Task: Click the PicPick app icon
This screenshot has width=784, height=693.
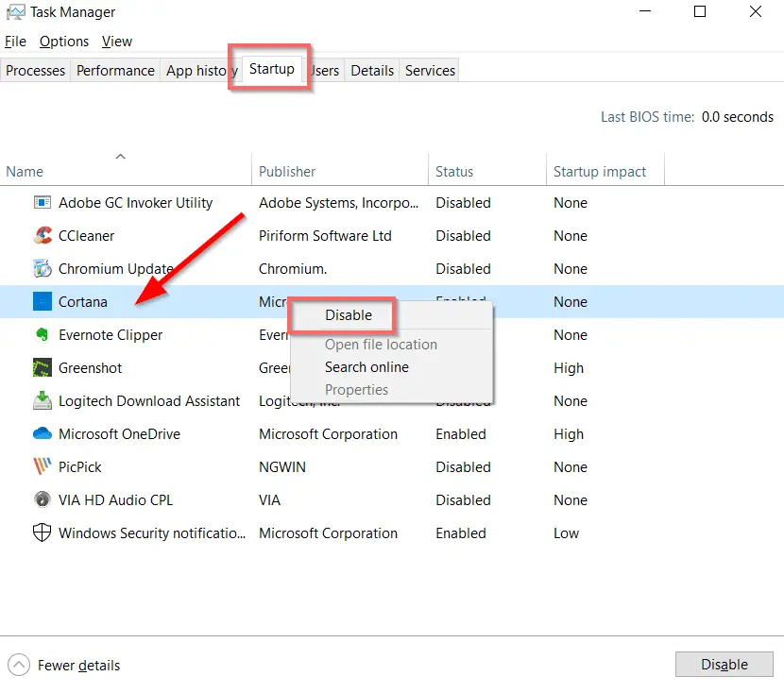Action: pos(42,465)
